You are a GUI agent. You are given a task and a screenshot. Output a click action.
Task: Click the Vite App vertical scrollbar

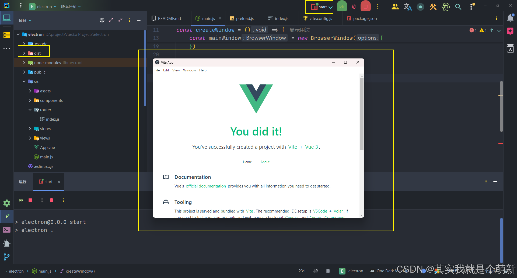pos(362,114)
